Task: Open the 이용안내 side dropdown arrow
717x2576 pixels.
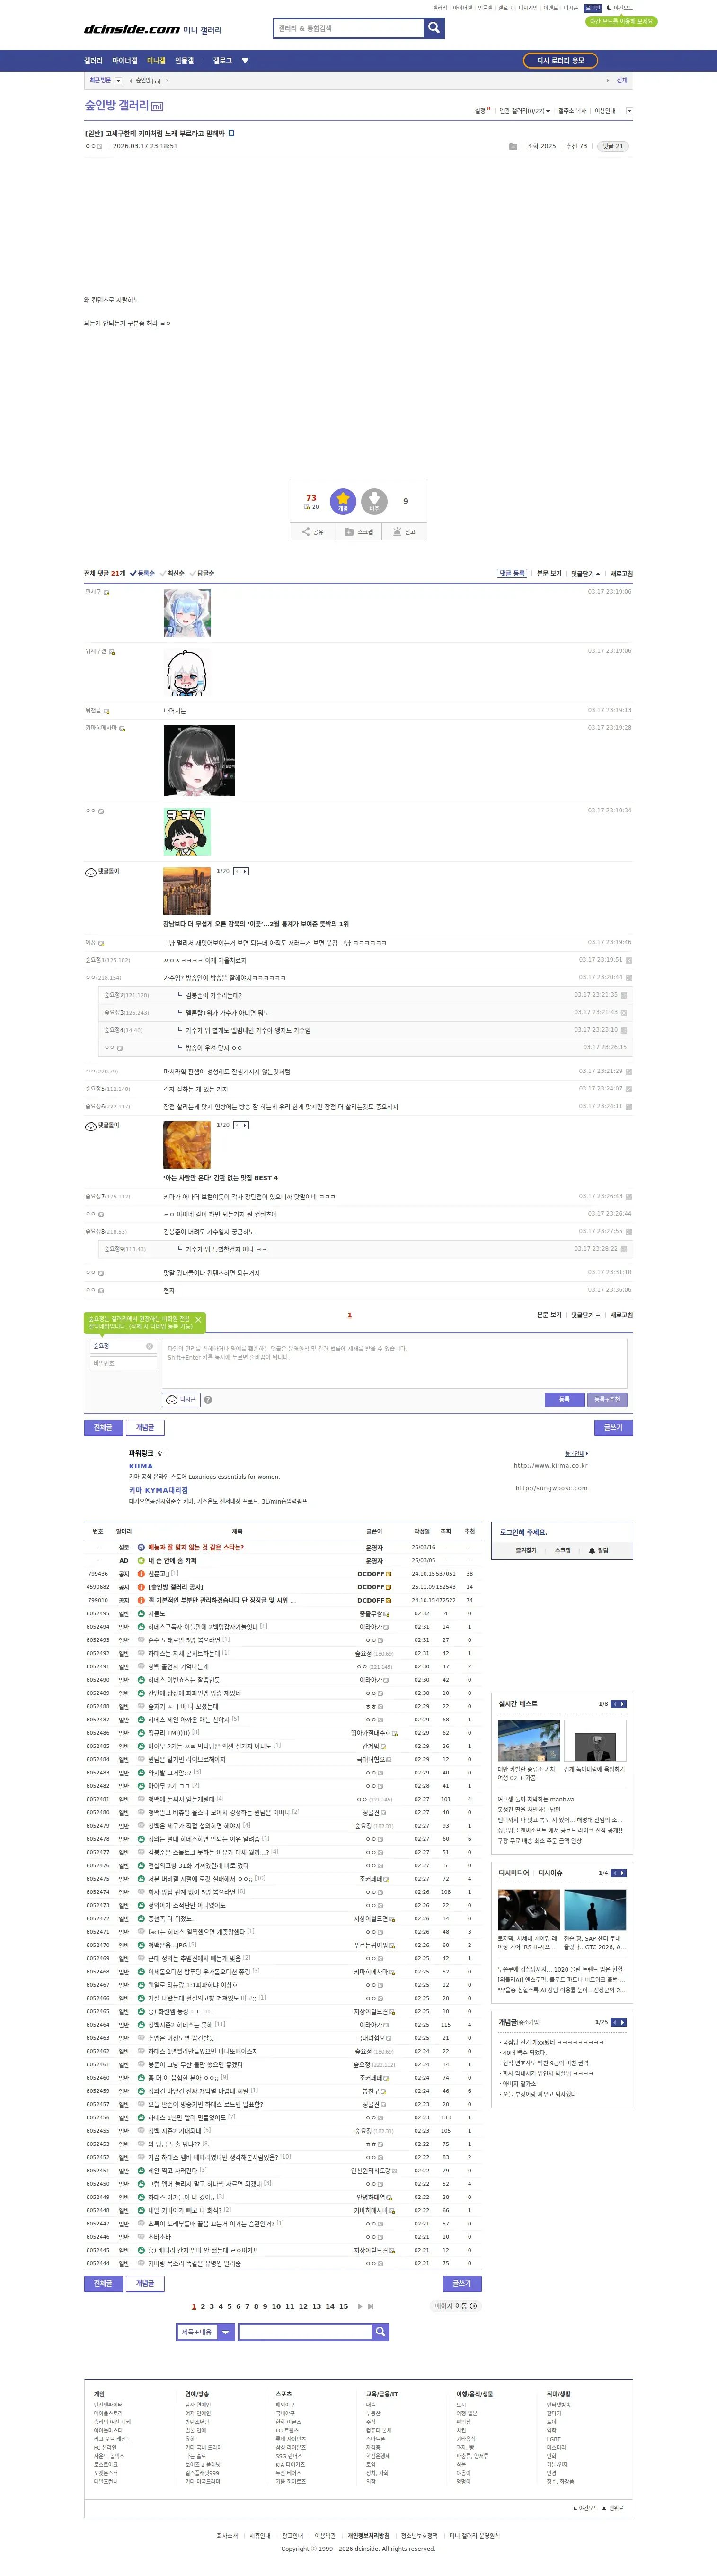Action: pyautogui.click(x=629, y=111)
